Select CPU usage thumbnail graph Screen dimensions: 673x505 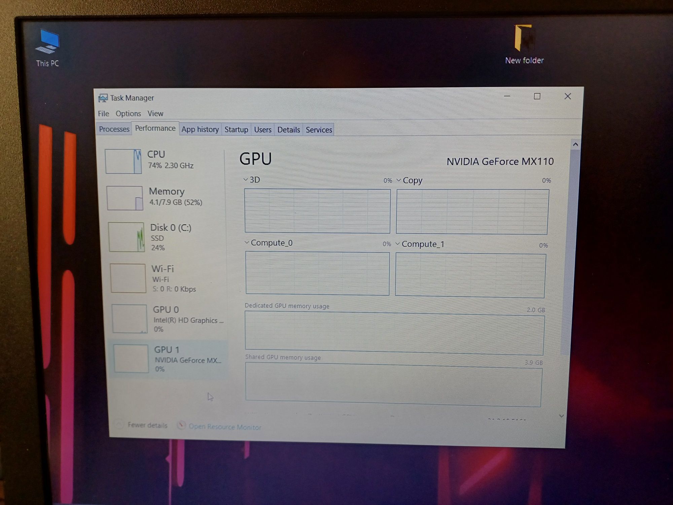[123, 161]
